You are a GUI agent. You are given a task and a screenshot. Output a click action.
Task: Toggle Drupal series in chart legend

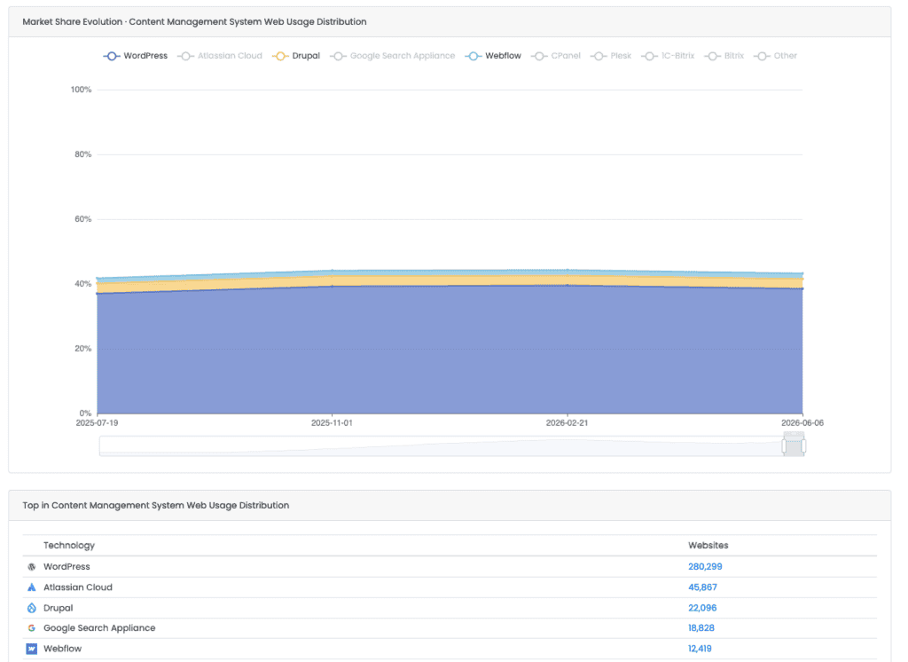tap(296, 56)
